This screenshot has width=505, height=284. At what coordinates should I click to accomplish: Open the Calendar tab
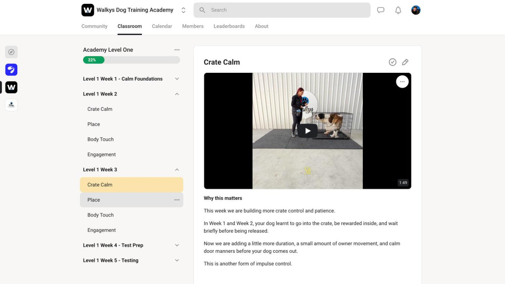tap(162, 26)
